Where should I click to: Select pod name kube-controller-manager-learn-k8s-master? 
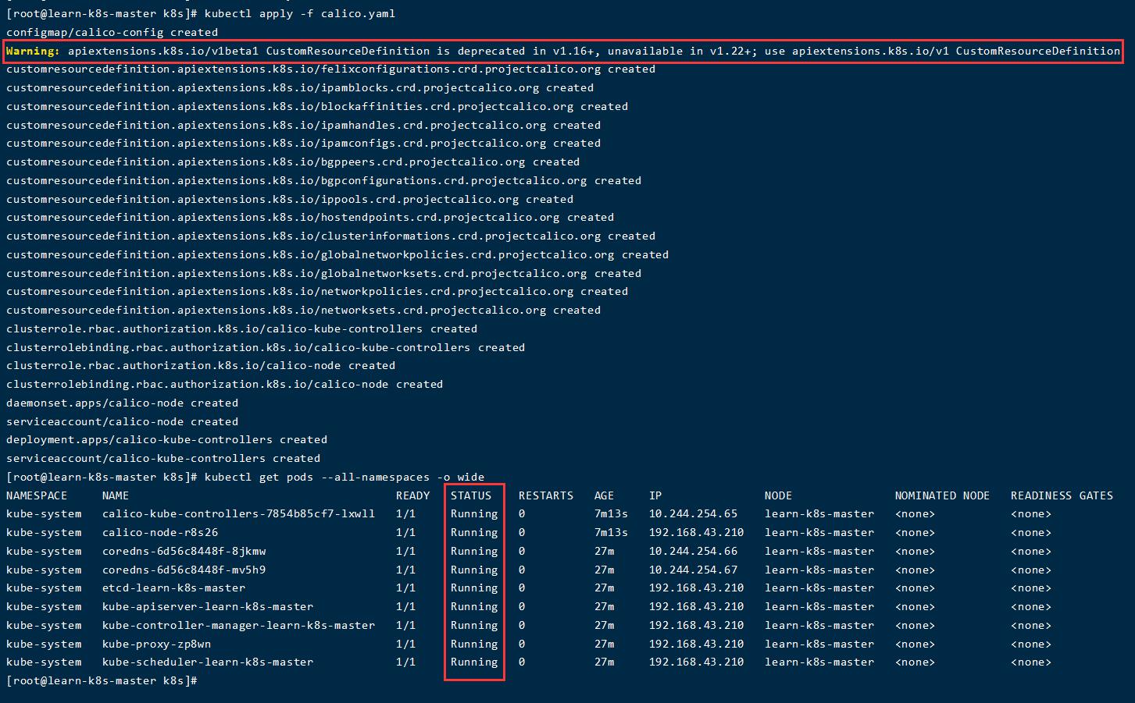click(x=239, y=626)
